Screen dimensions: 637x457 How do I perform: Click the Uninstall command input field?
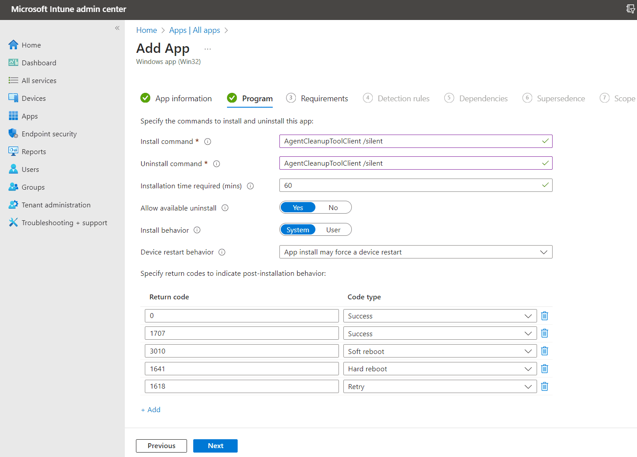pos(415,163)
